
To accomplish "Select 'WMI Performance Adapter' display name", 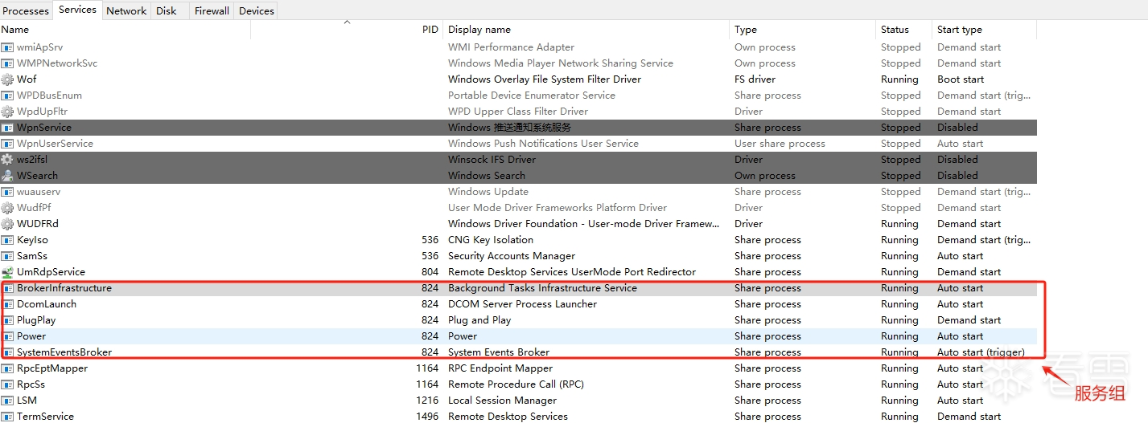I will 511,47.
